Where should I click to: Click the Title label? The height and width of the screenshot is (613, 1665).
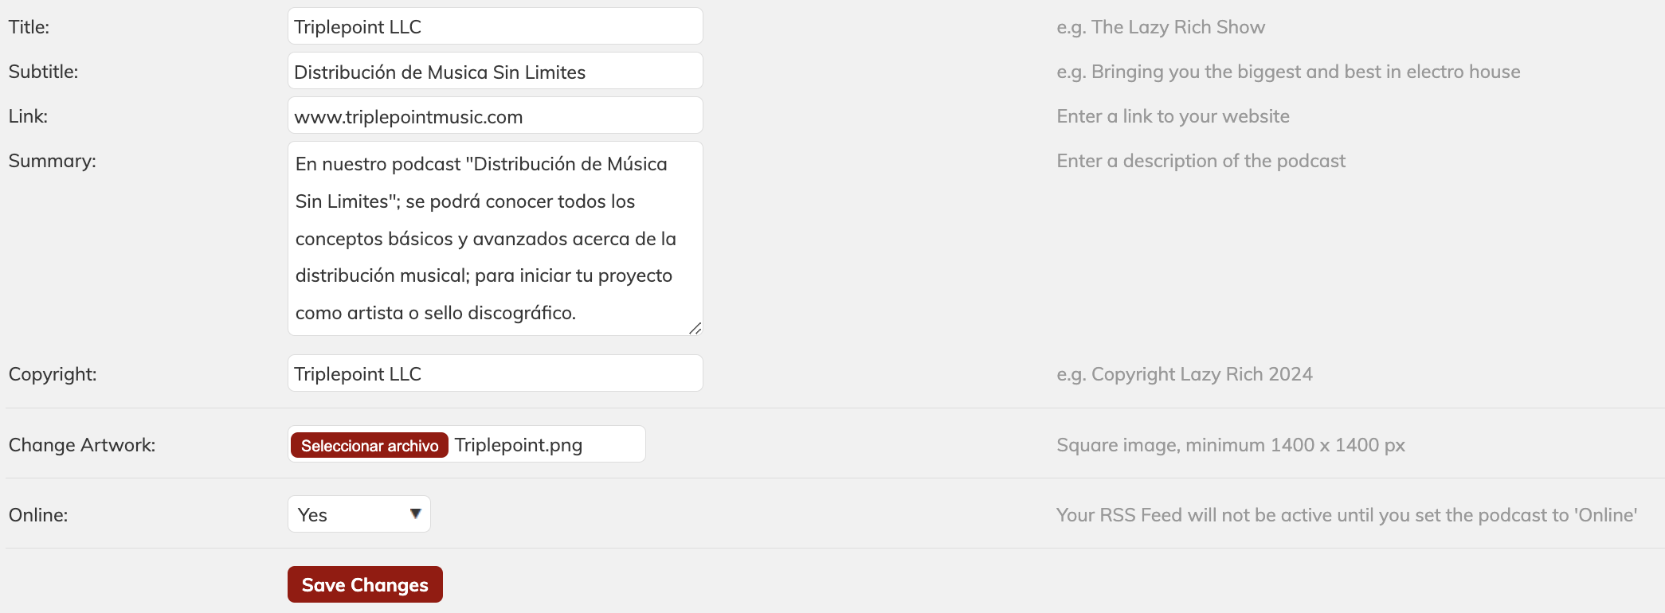29,27
